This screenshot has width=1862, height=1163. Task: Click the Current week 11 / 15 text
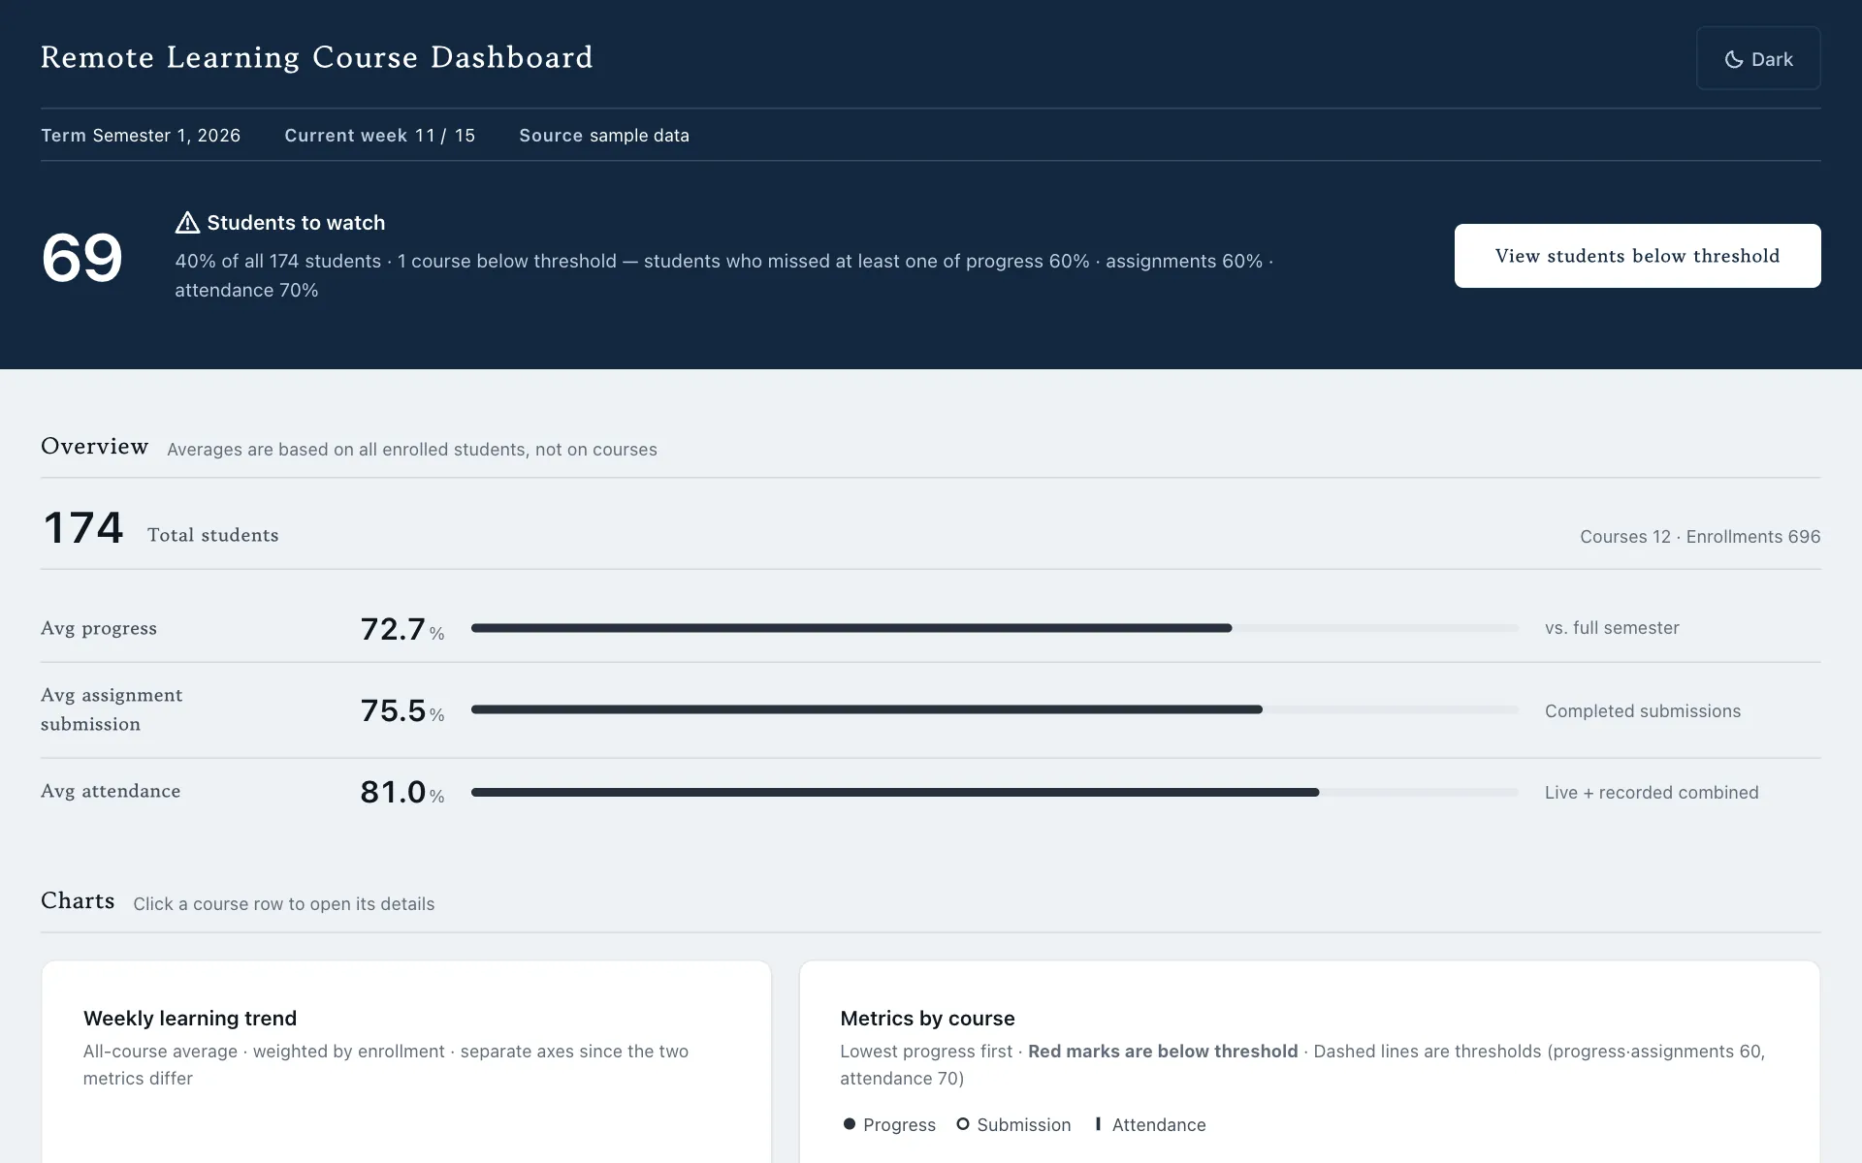pyautogui.click(x=380, y=136)
